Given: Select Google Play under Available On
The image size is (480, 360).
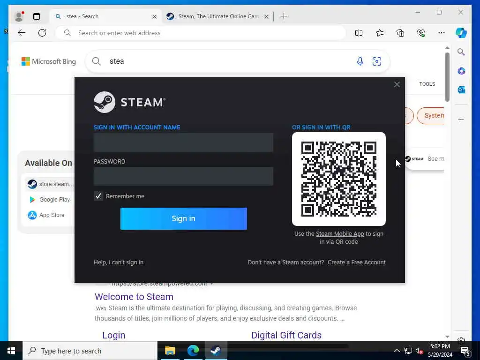Looking at the screenshot, I should tap(49, 200).
